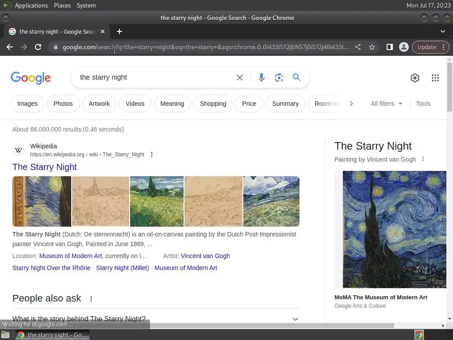Open Google quick settings gear
Screen dimensions: 453x340
415,78
